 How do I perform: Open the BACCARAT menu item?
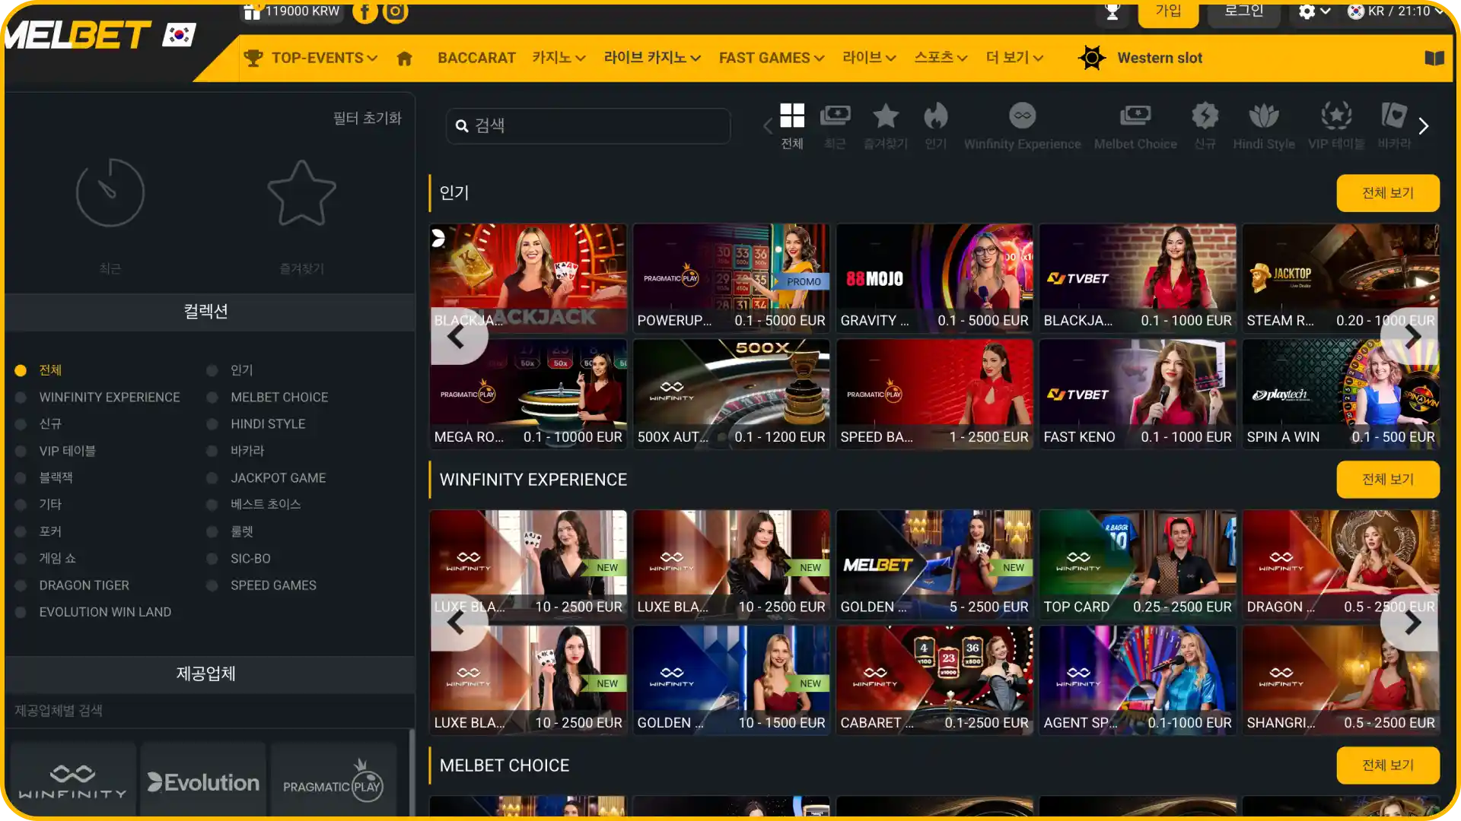[x=476, y=59]
